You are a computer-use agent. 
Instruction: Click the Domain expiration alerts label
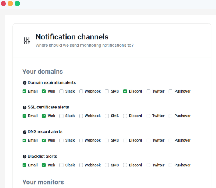pyautogui.click(x=52, y=82)
